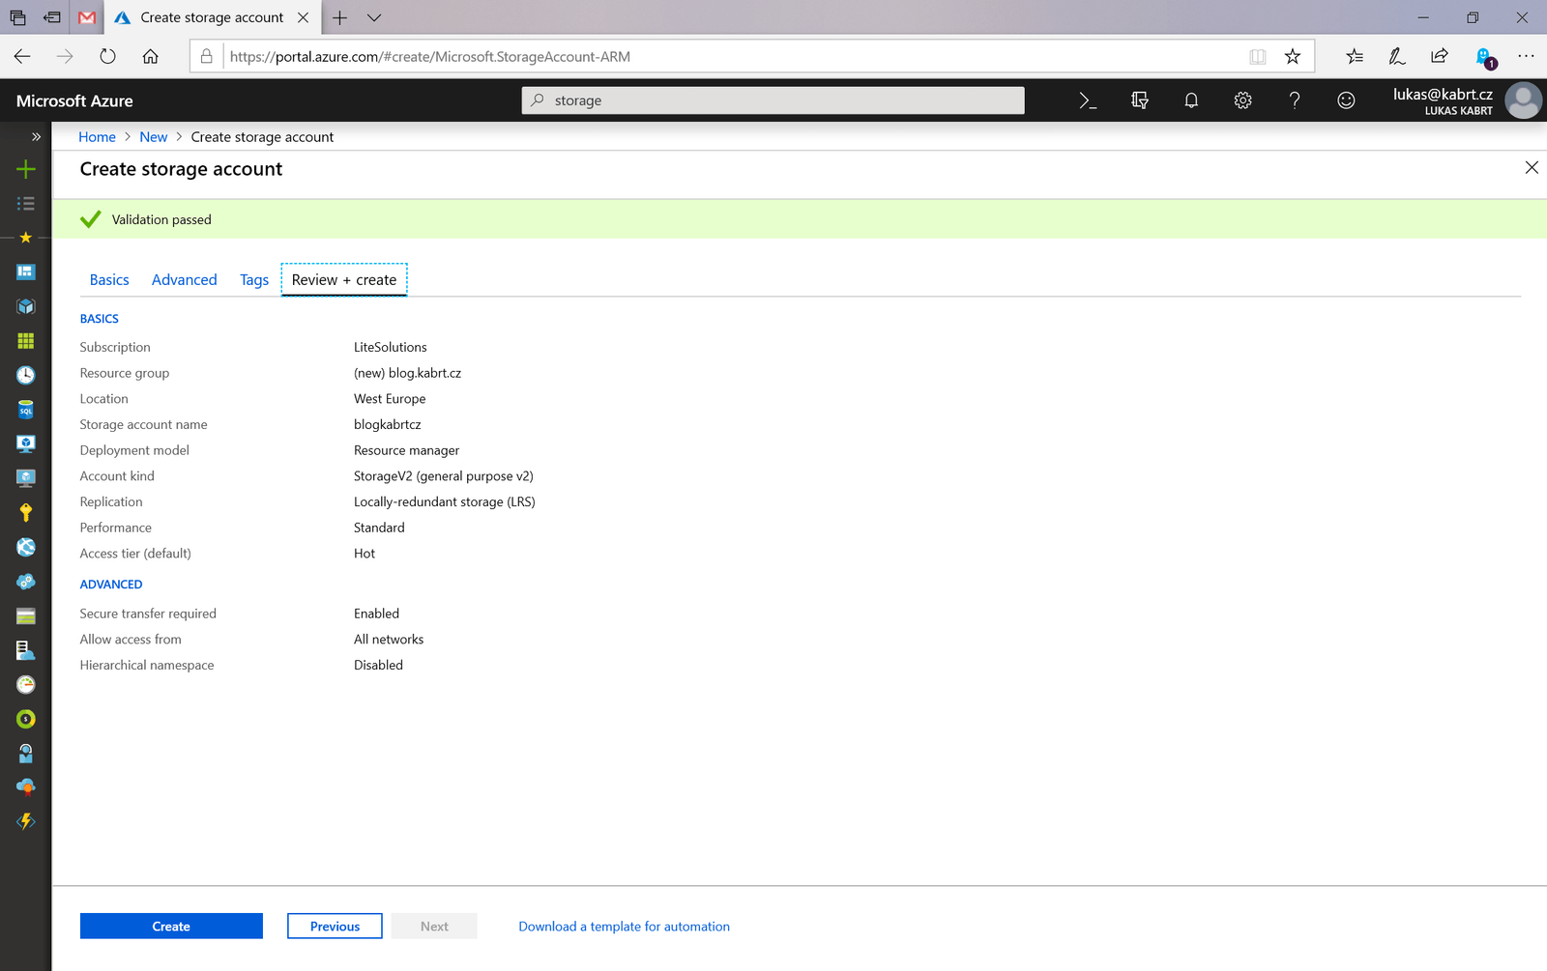Open the green Cost Management circle icon
Viewport: 1547px width, 971px height.
click(x=26, y=719)
